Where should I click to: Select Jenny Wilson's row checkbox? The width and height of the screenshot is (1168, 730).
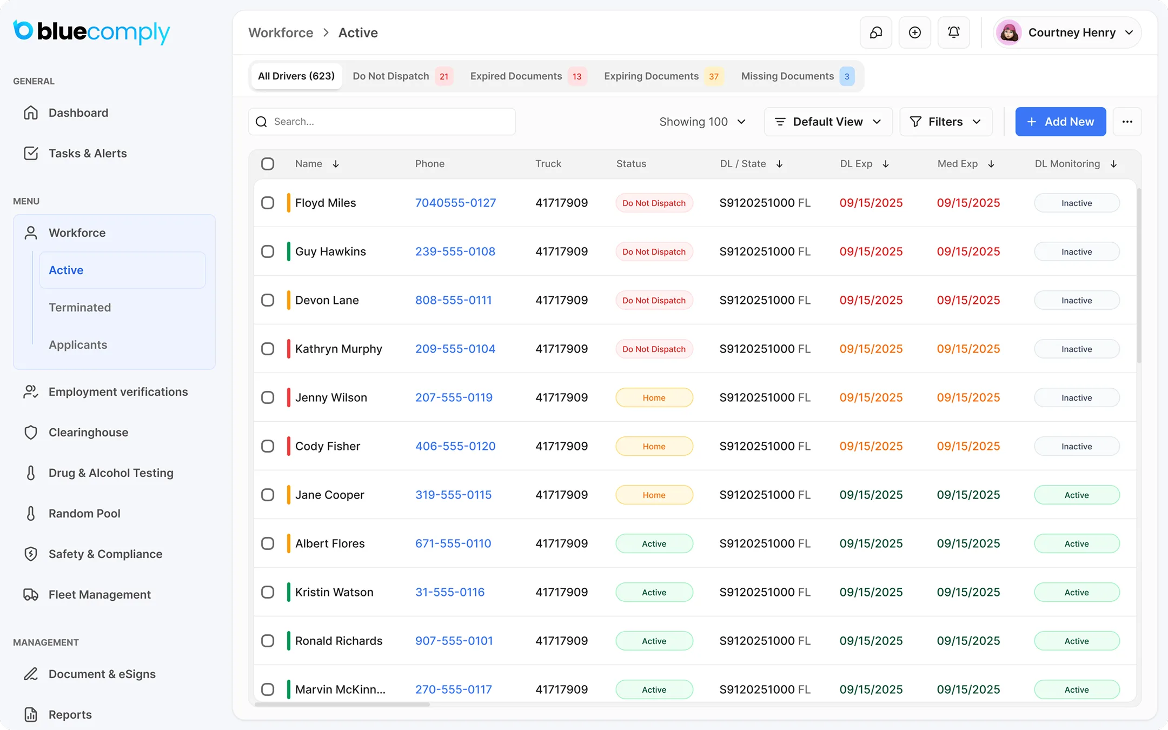(x=268, y=397)
